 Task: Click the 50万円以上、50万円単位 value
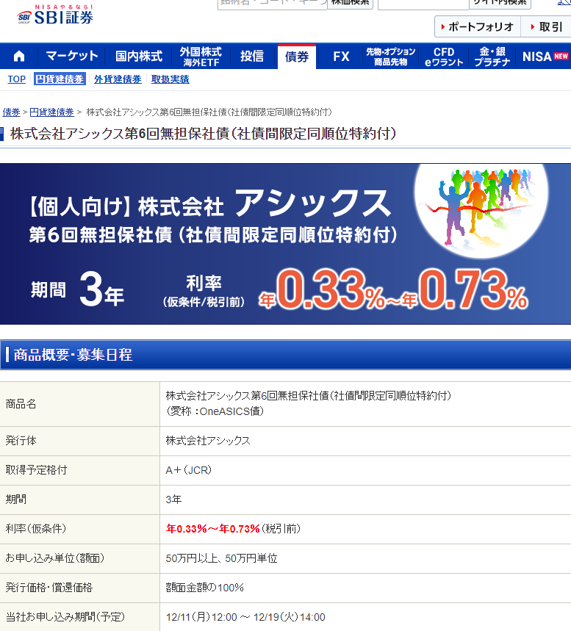point(221,558)
